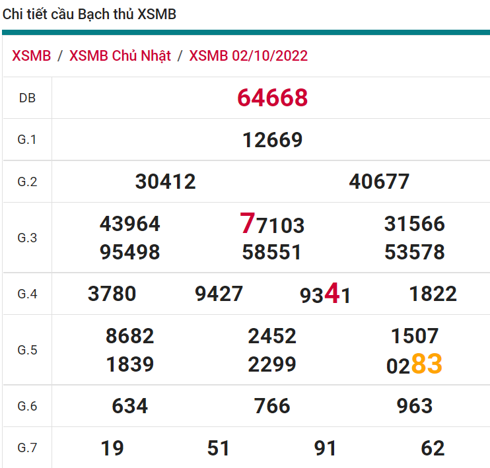Viewport: 490px width, 468px height.
Task: Select the G.3 number 95498
Action: click(x=129, y=252)
